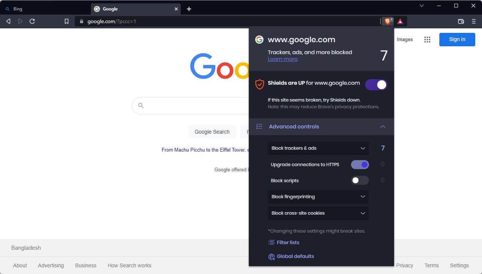Click the blocked trackers count 7 next to dropdown

point(382,148)
